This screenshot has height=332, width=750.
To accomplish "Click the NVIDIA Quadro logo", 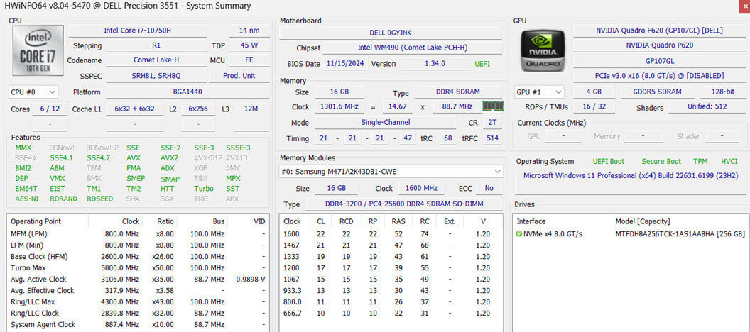I will [543, 50].
